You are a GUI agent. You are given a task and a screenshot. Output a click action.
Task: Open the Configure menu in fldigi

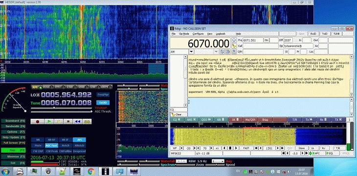pyautogui.click(x=198, y=34)
